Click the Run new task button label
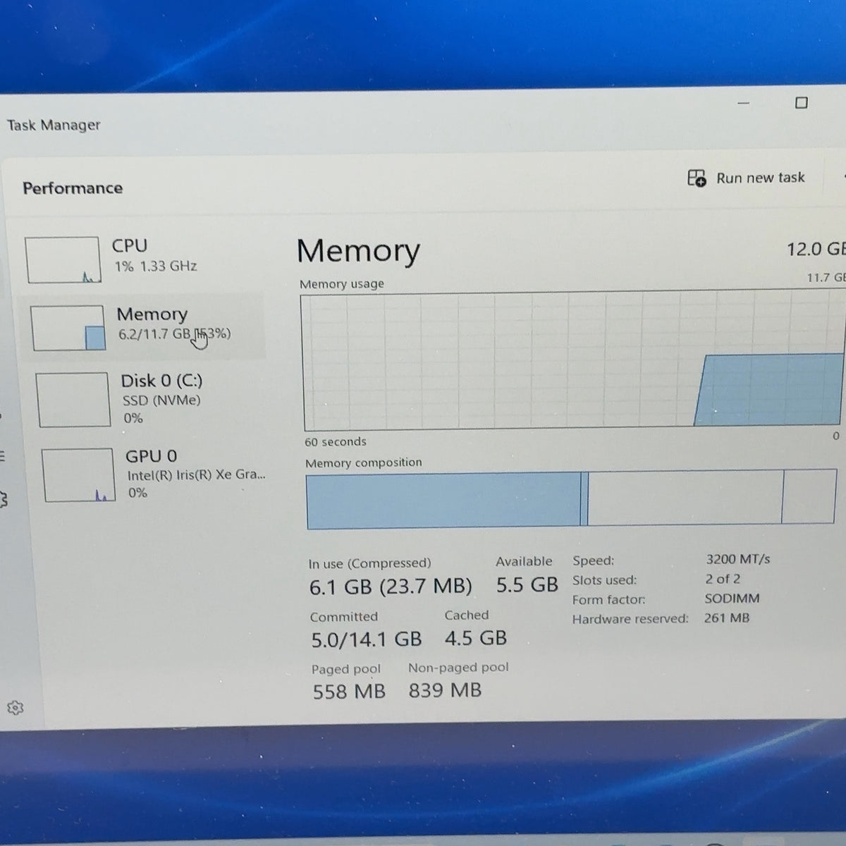Viewport: 846px width, 846px height. [761, 178]
